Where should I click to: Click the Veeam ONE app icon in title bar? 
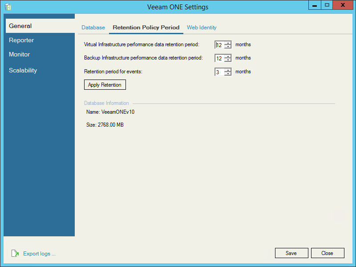8,7
